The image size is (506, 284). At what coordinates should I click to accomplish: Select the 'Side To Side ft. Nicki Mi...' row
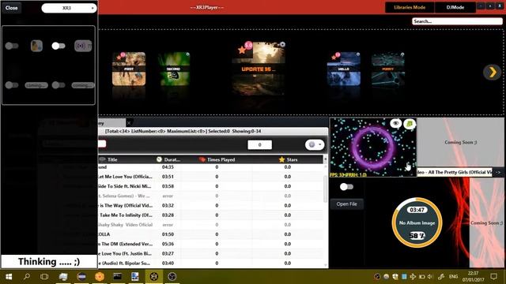pos(210,186)
